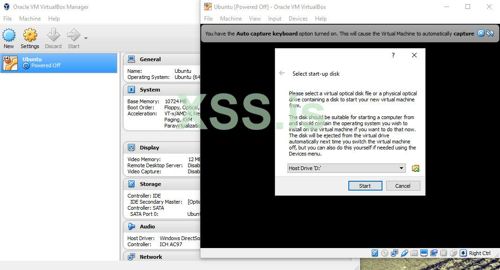Click the System chip icon
500x270 pixels.
131,90
